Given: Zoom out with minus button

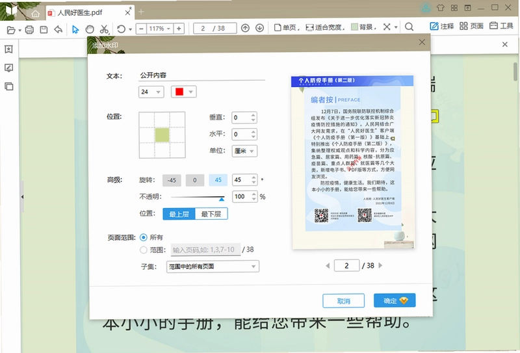Looking at the screenshot, I should tap(141, 29).
